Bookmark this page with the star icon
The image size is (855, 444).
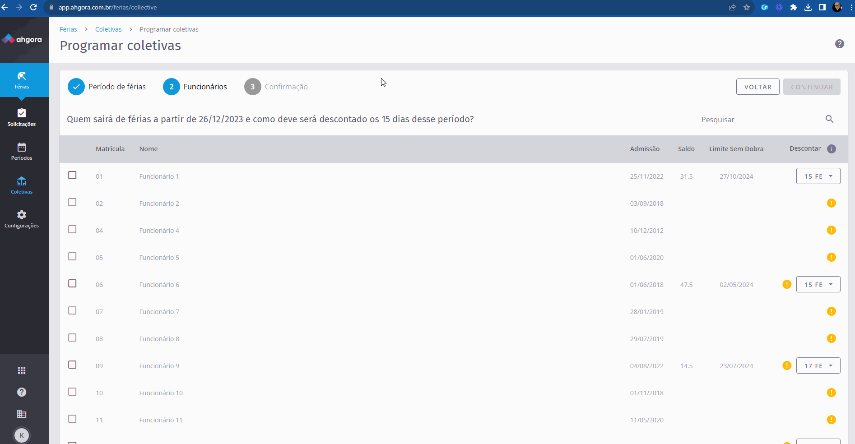click(747, 7)
